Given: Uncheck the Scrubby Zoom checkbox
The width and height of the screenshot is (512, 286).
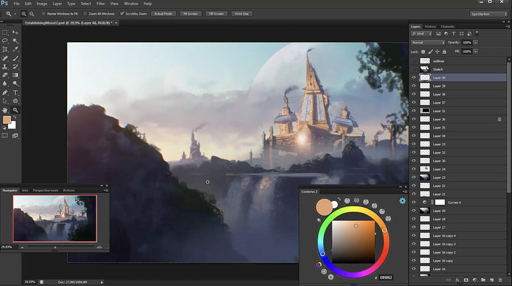Looking at the screenshot, I should point(123,13).
